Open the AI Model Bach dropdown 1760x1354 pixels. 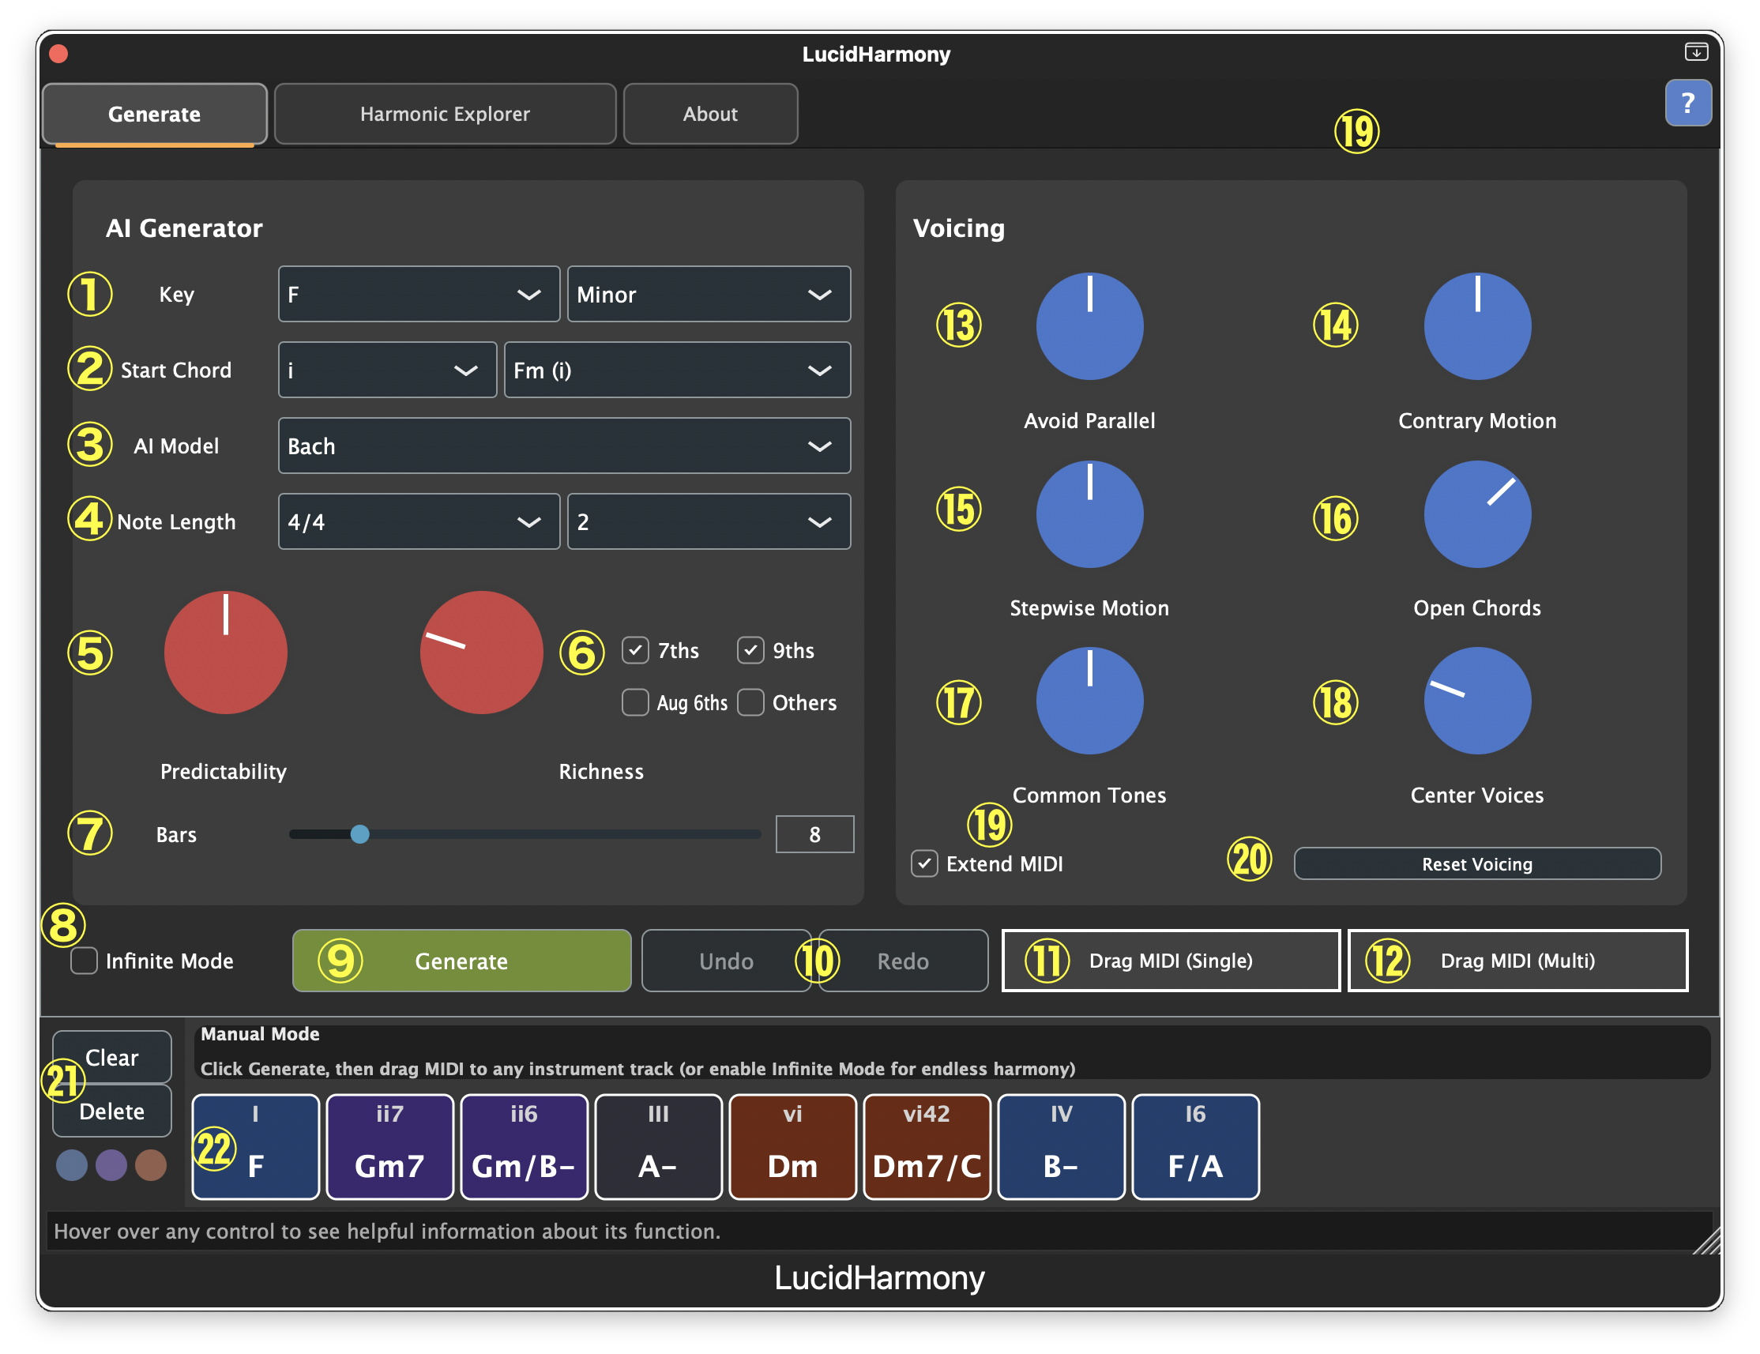(x=564, y=446)
